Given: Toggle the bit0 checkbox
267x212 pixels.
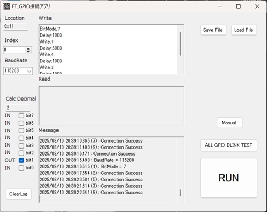Looking at the screenshot, I should 21,168.
